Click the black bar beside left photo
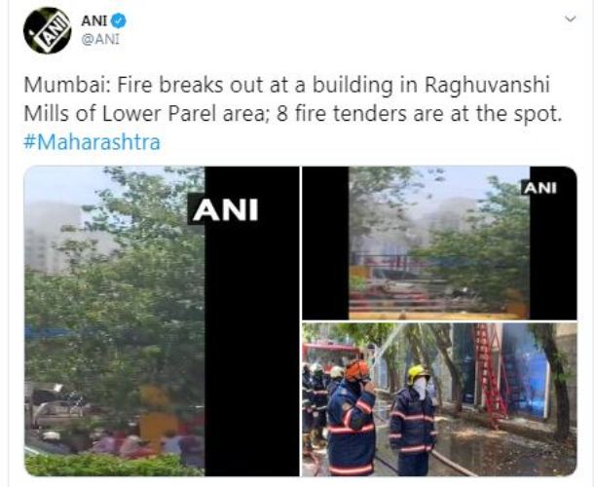 pos(252,341)
